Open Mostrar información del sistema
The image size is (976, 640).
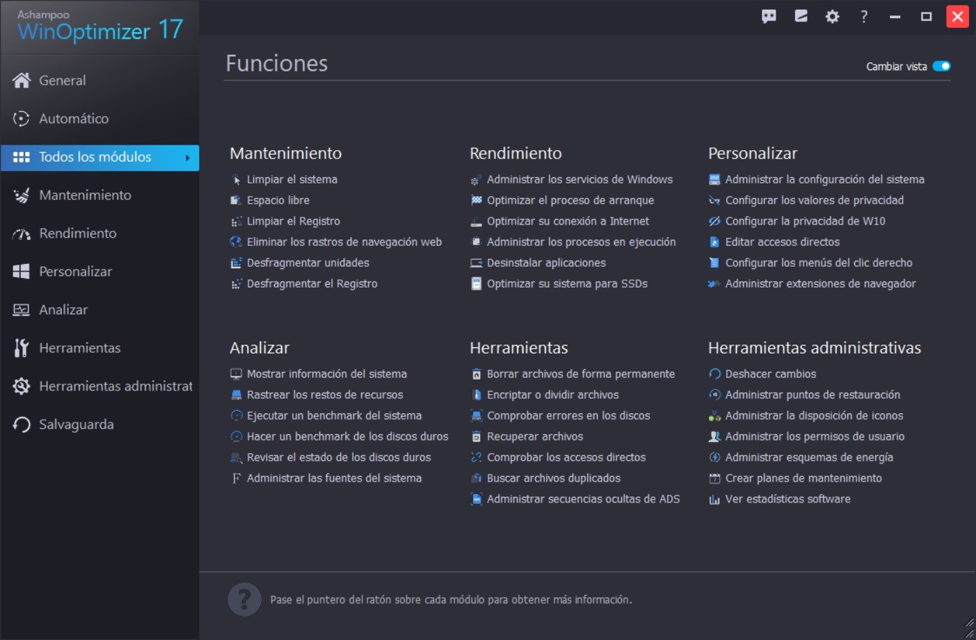pos(327,374)
